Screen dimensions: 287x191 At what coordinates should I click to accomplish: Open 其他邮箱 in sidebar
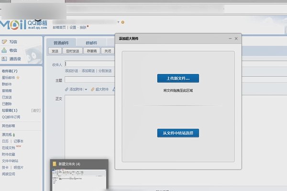click(9, 126)
